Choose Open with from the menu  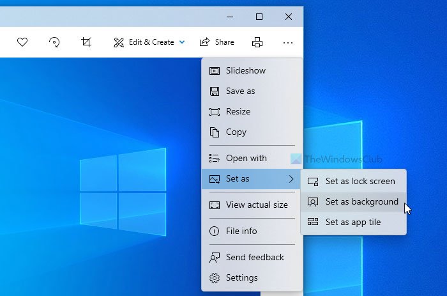246,158
